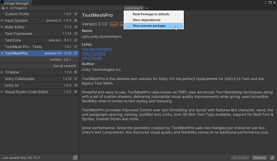
Task: Open the In Project filter dropdown
Action: (18, 8)
